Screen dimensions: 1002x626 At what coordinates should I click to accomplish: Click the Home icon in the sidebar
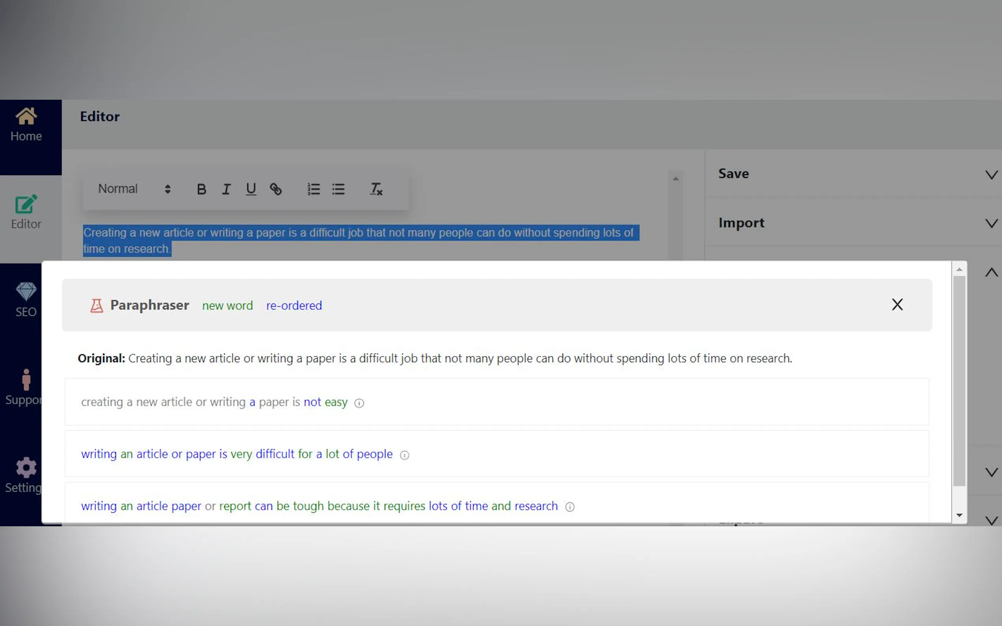(26, 116)
